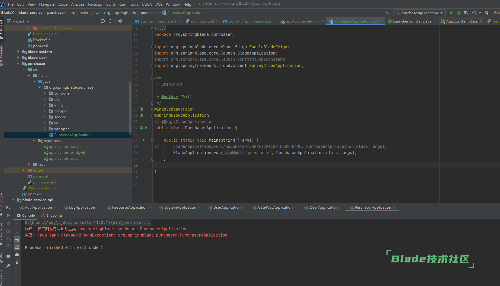Close the AuthApplication run tab
Image resolution: width=500 pixels, height=286 pixels.
tap(55, 207)
